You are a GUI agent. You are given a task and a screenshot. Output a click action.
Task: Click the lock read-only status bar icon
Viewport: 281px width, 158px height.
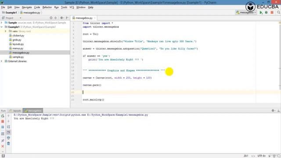(269, 156)
